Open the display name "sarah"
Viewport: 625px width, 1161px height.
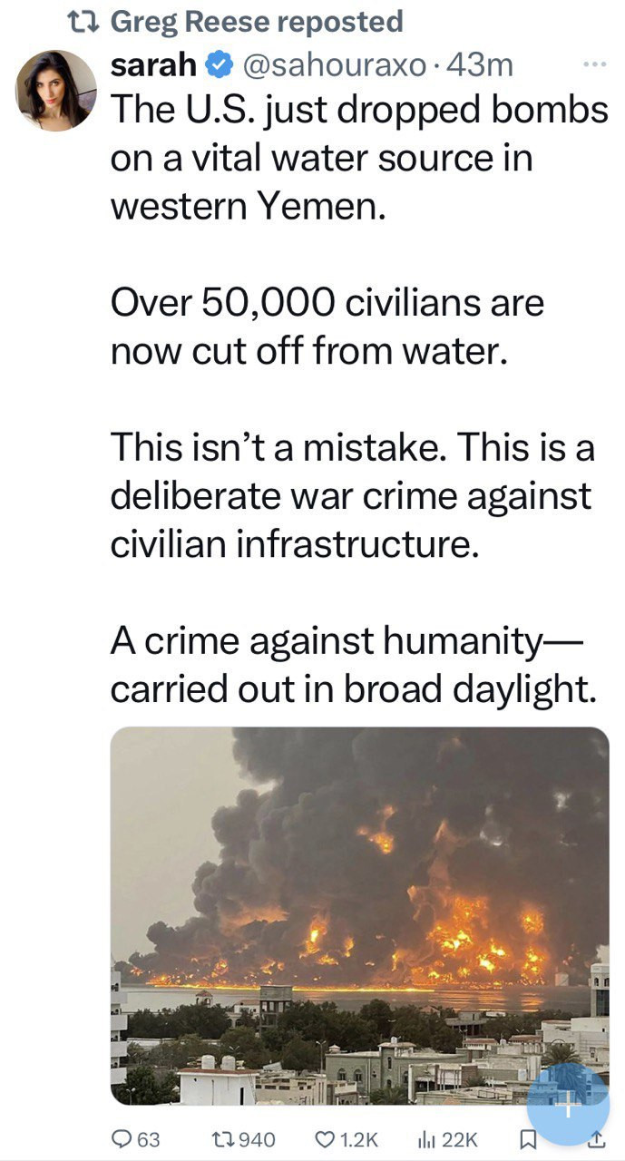point(153,65)
